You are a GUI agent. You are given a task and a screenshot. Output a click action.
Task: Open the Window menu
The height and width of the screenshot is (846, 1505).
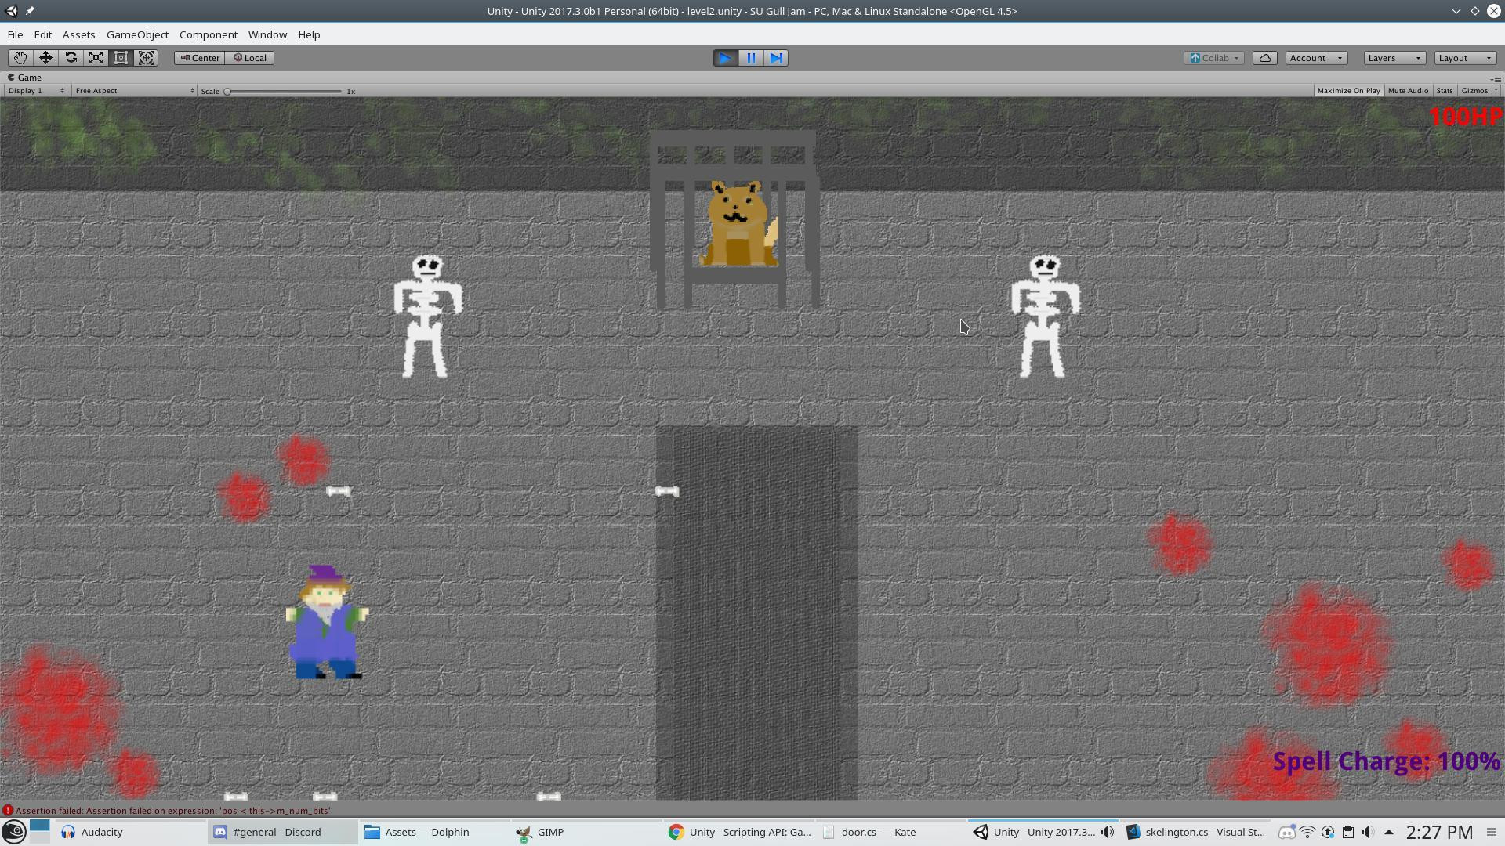click(267, 34)
